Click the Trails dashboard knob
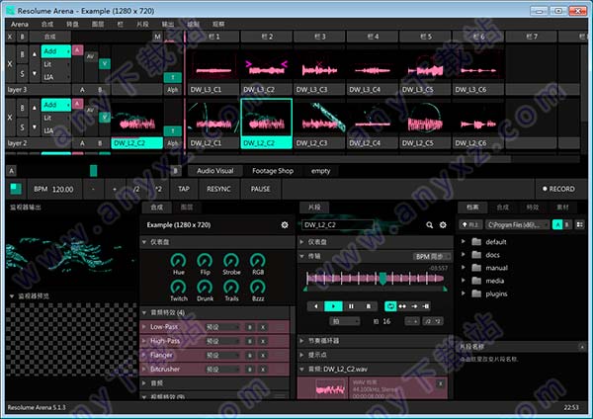 (x=231, y=287)
